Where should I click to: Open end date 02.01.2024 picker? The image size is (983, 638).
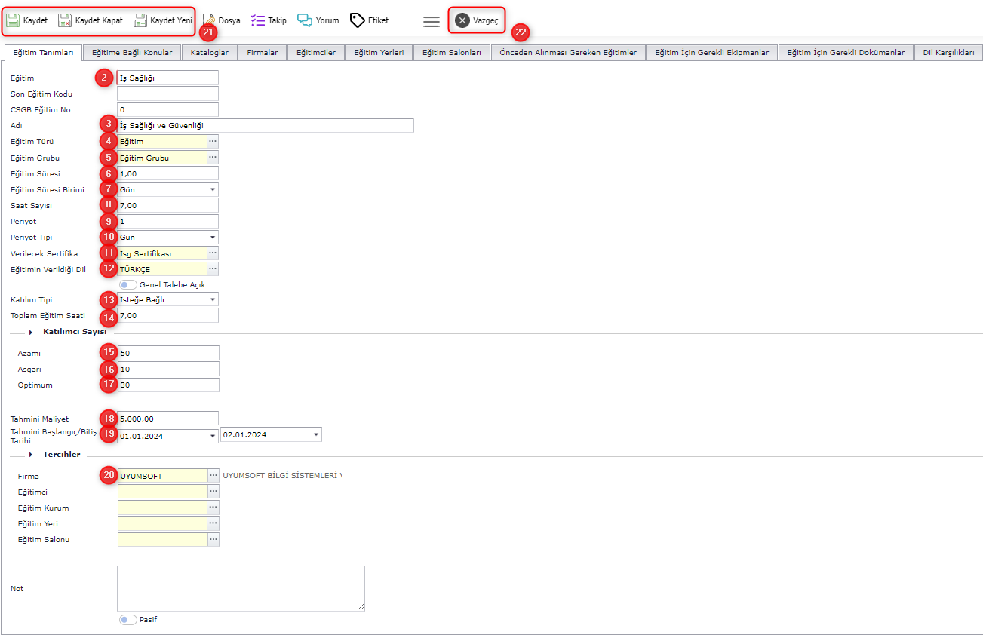(315, 435)
